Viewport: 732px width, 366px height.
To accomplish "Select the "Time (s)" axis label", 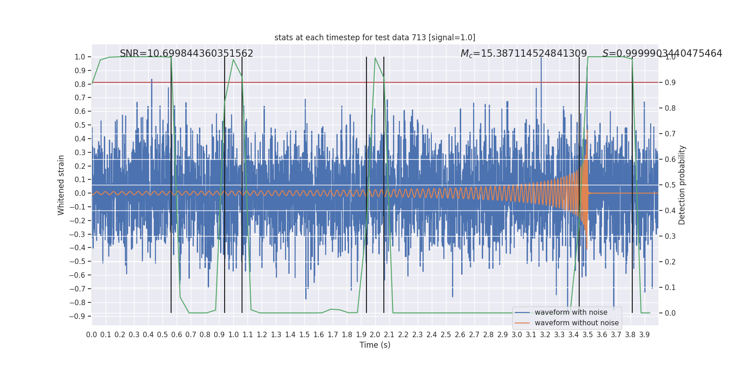I will coord(375,345).
